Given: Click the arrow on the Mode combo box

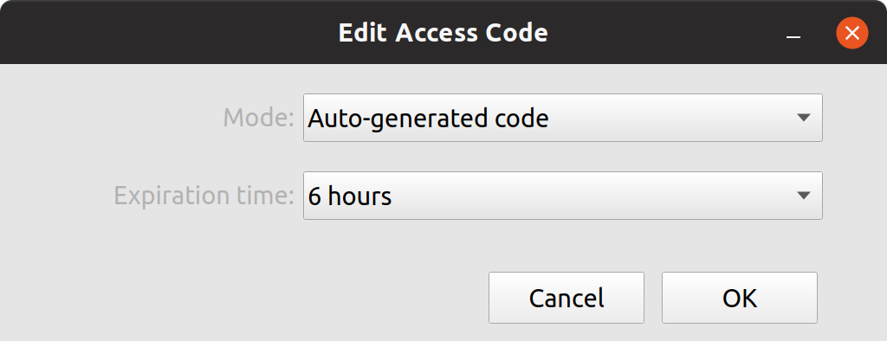Looking at the screenshot, I should pos(803,118).
